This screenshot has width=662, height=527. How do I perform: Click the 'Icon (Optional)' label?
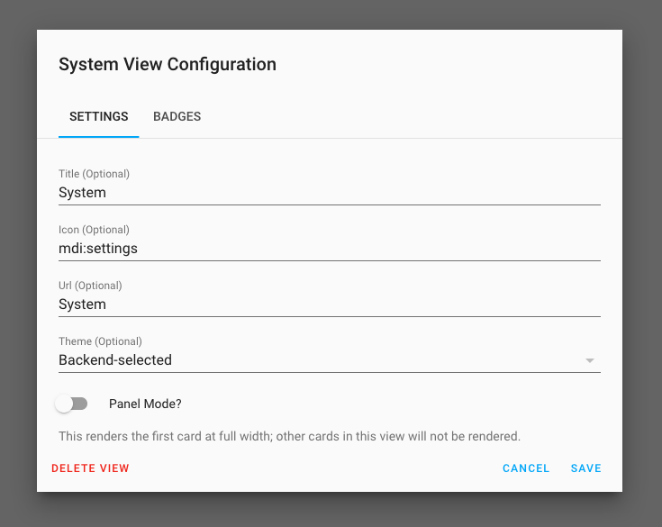94,230
